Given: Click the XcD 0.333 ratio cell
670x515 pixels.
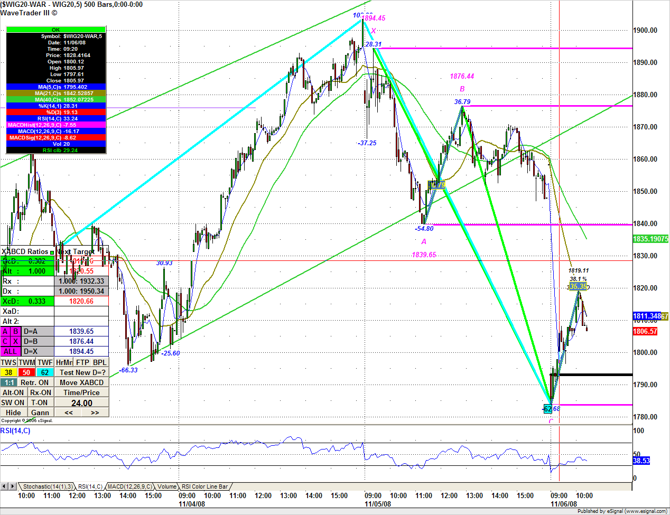Looking at the screenshot, I should pos(27,301).
